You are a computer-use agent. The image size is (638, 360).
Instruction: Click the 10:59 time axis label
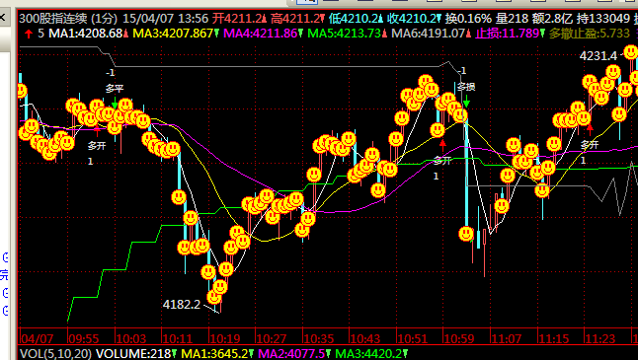click(459, 338)
